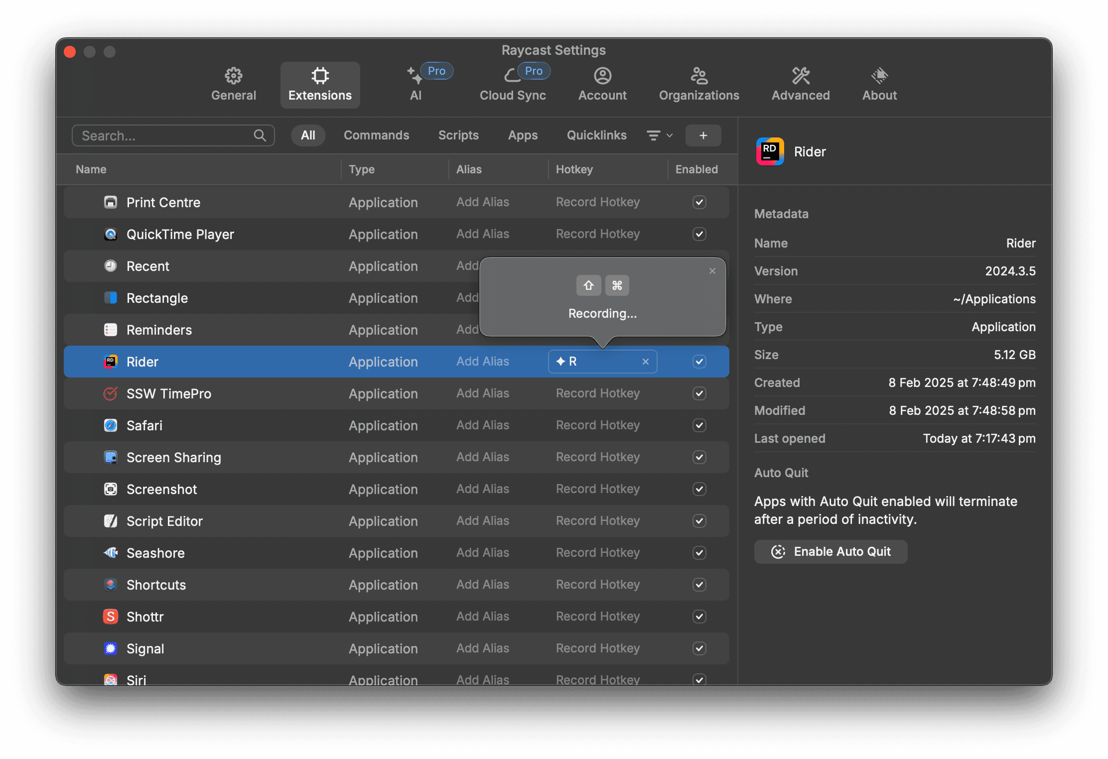This screenshot has height=759, width=1108.
Task: Select the All filter pill
Action: point(308,135)
